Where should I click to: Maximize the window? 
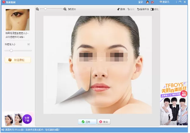pyautogui.click(x=180, y=2)
